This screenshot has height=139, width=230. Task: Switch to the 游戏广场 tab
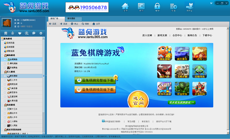56,19
